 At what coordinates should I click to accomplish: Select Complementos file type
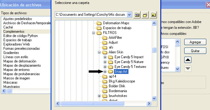pos(27,32)
